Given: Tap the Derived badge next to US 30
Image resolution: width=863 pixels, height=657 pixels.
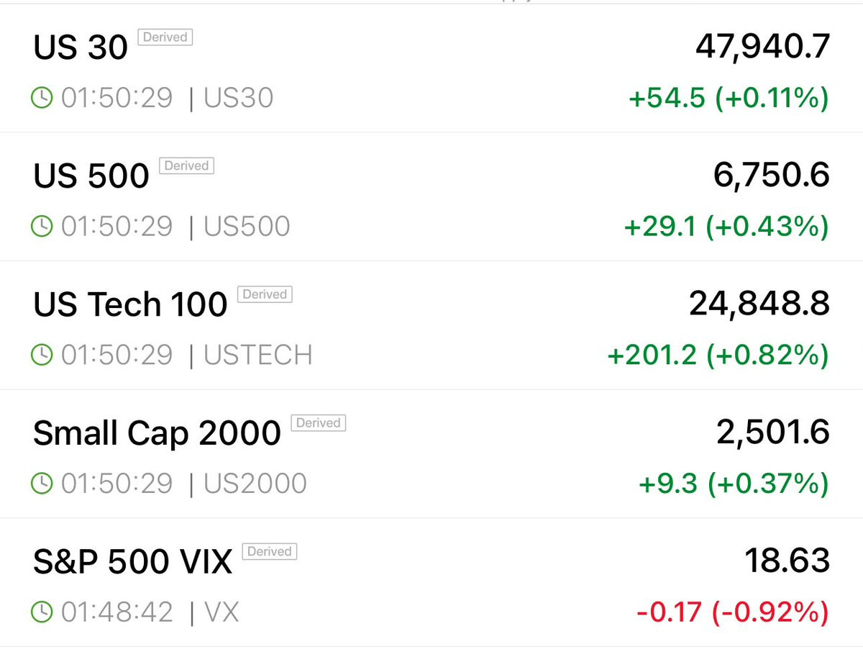Looking at the screenshot, I should [x=165, y=37].
